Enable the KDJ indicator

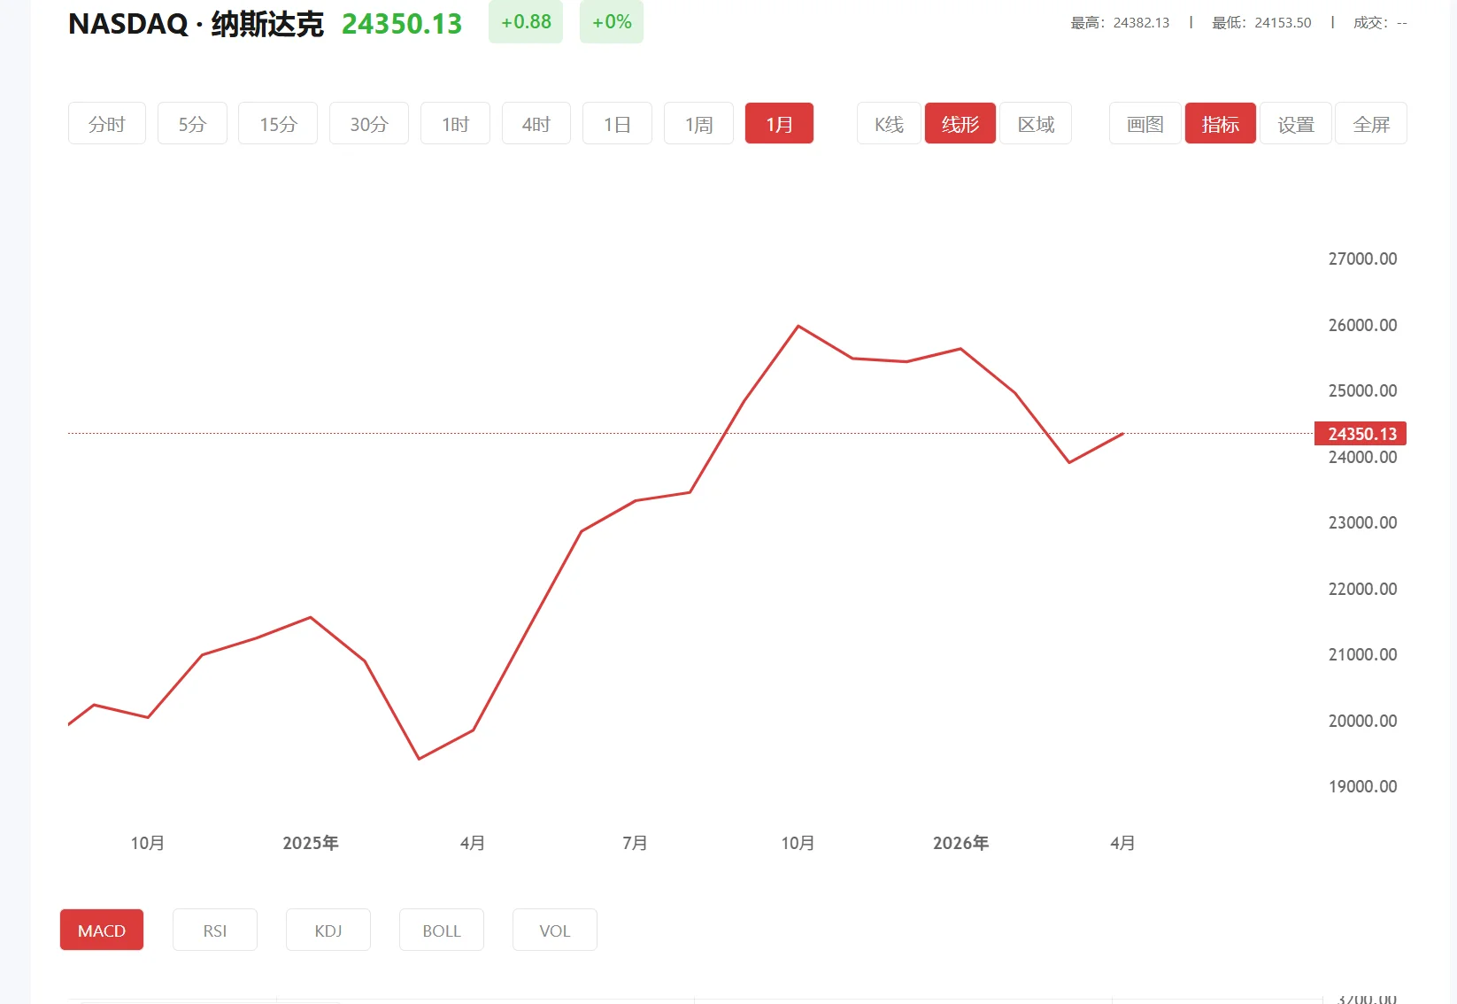click(328, 930)
